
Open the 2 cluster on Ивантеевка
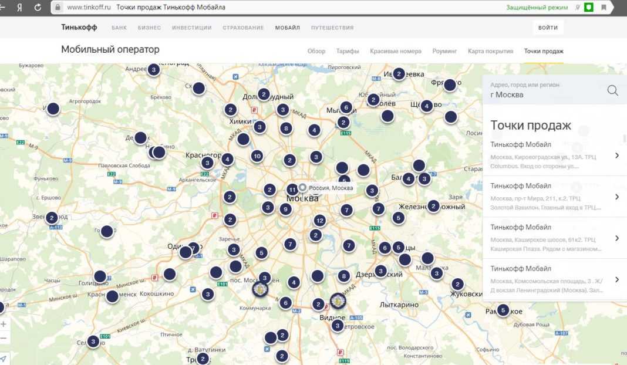(399, 73)
